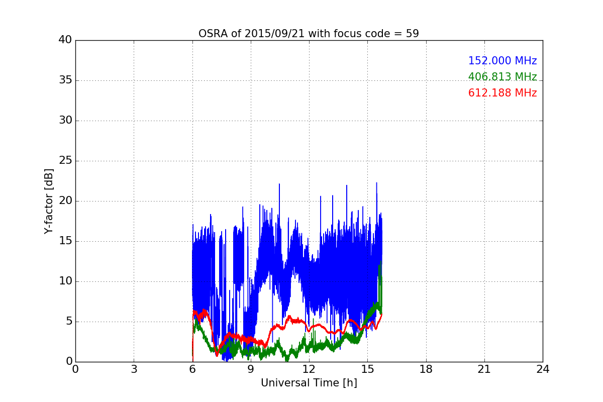Click the x-axis tick label 18
603x402 pixels.
click(426, 369)
